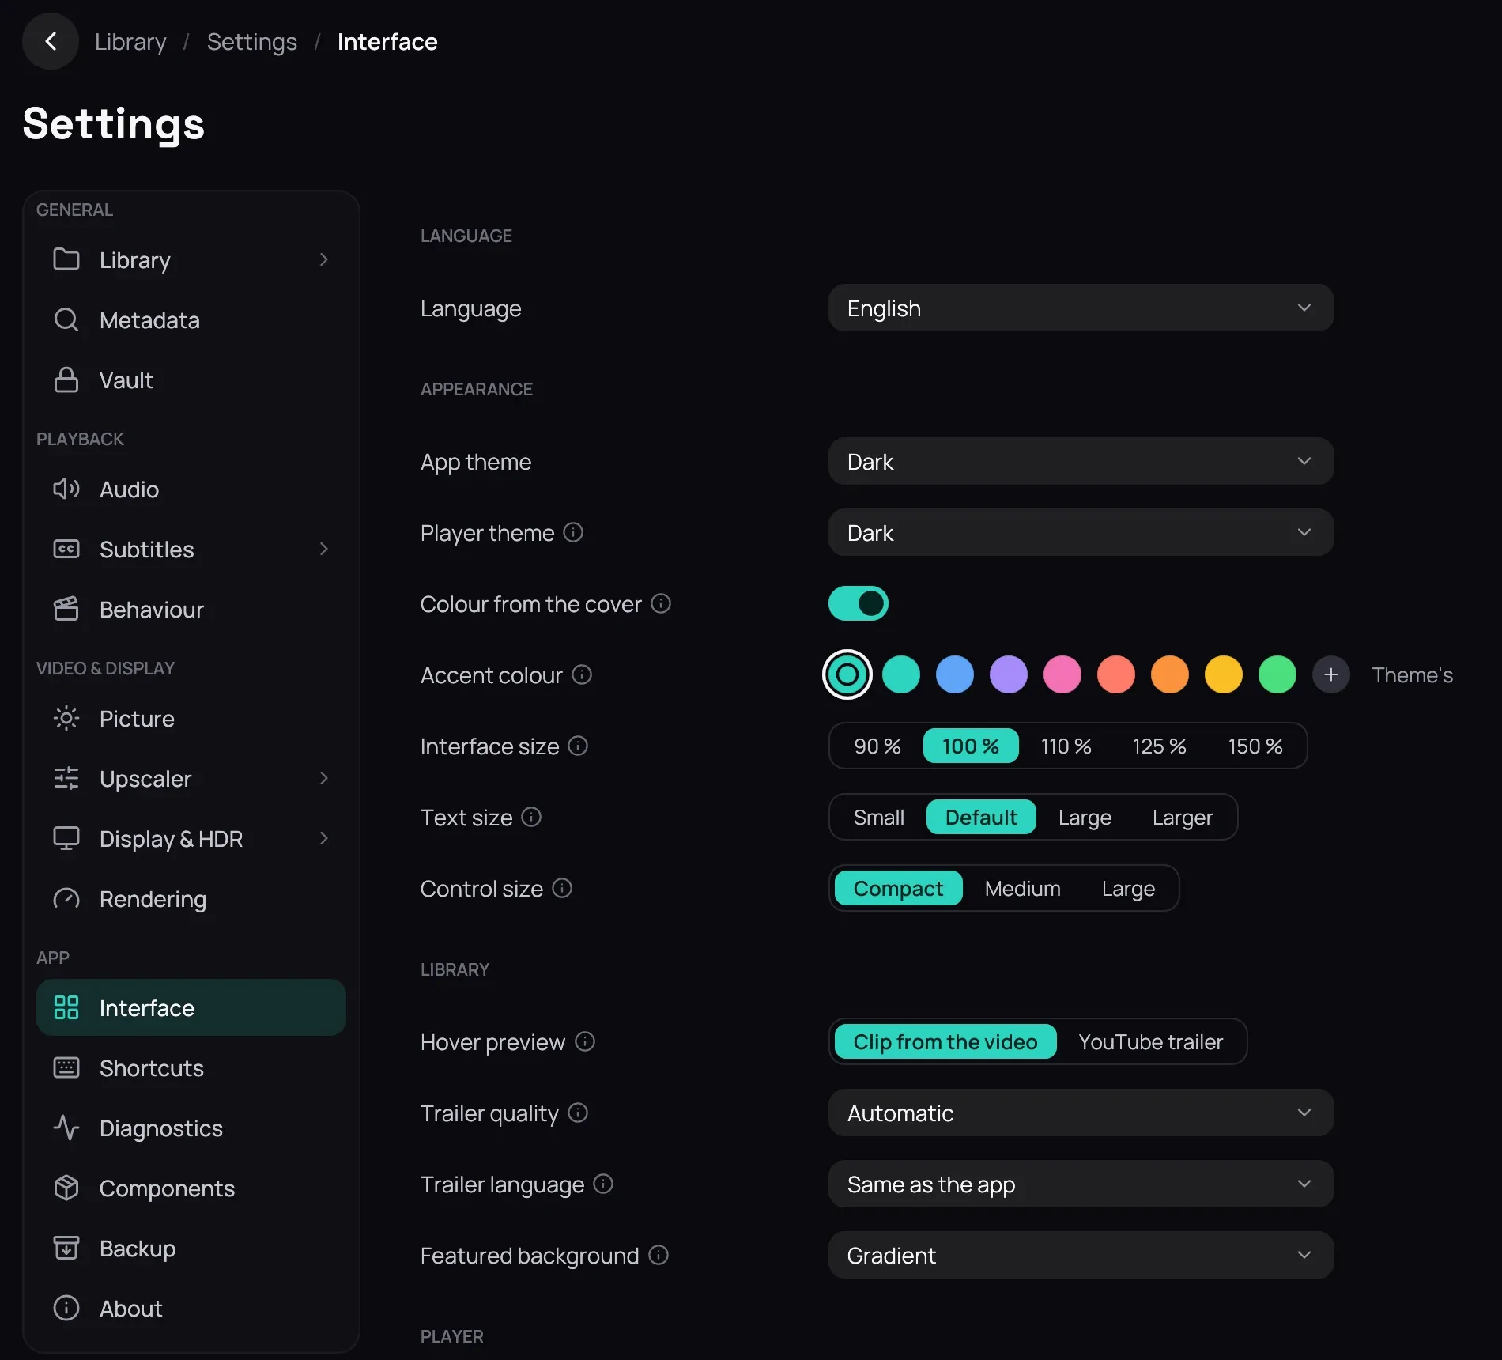Pick the blue accent colour
The image size is (1502, 1360).
[x=955, y=674]
